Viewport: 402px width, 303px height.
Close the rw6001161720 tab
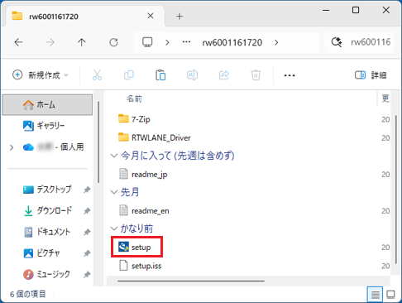click(x=151, y=16)
